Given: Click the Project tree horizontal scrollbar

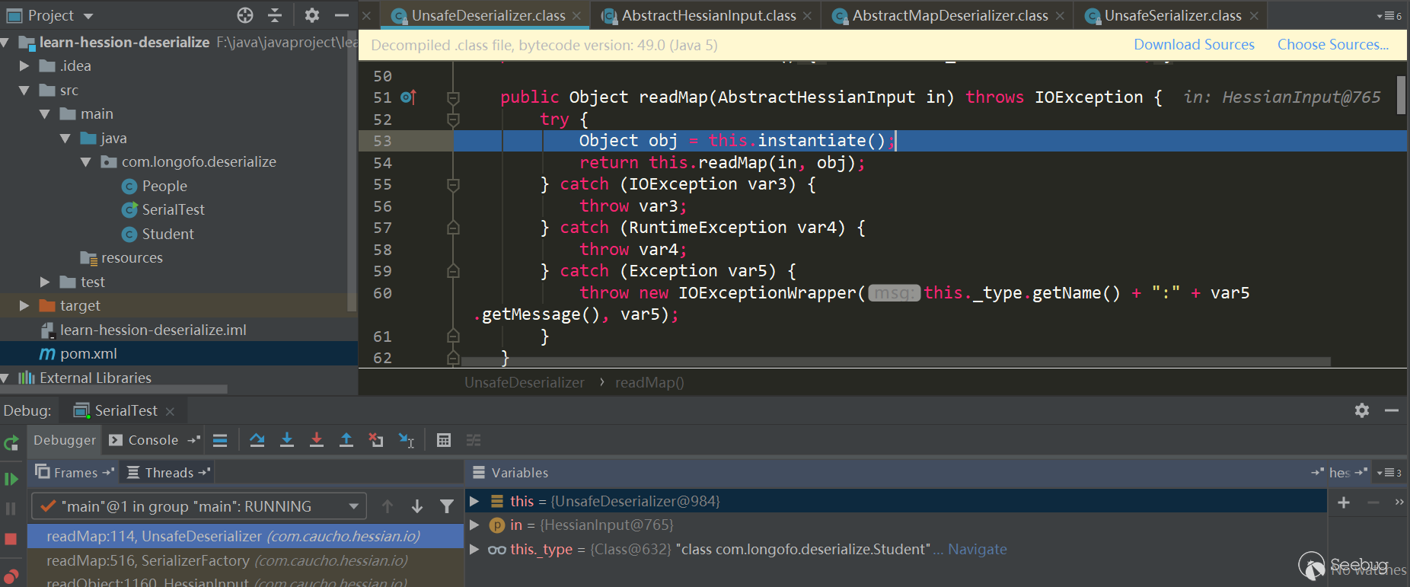Looking at the screenshot, I should click(113, 389).
